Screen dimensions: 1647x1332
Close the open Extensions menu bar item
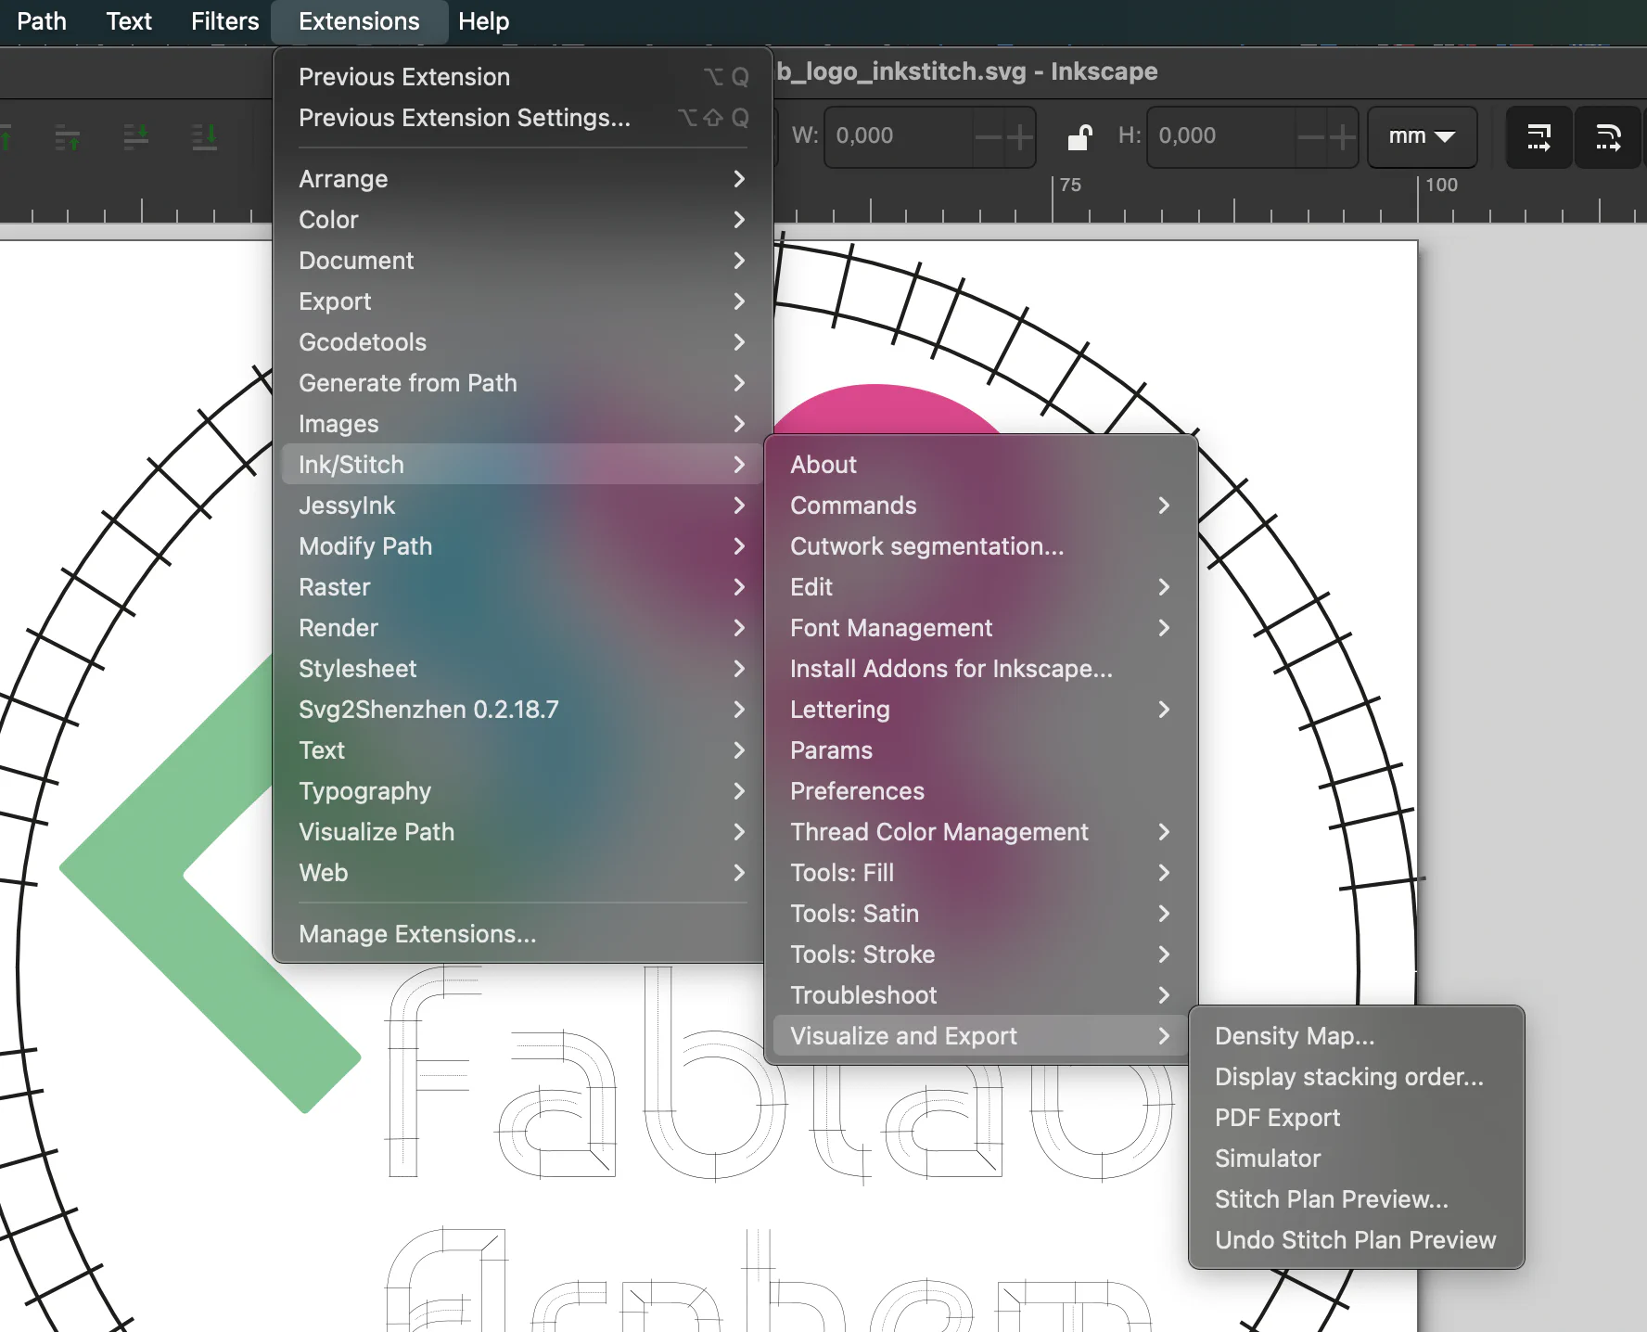click(359, 21)
